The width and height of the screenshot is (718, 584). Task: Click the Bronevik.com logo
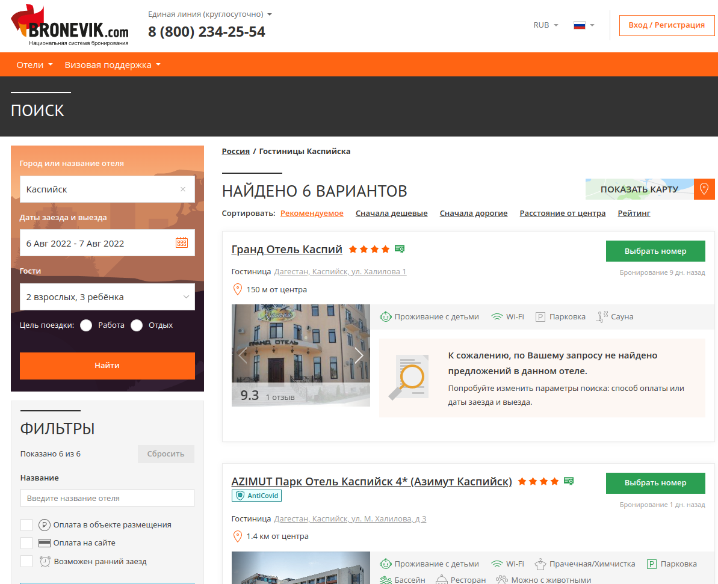click(x=70, y=25)
